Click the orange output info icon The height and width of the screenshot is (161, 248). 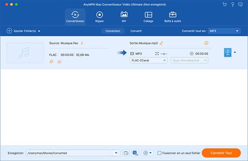tap(206, 43)
